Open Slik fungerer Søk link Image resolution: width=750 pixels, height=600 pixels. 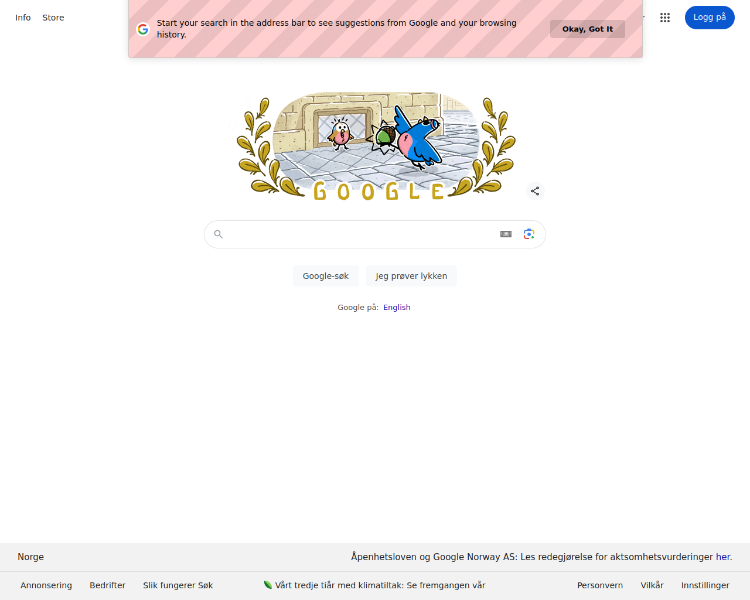pos(178,585)
